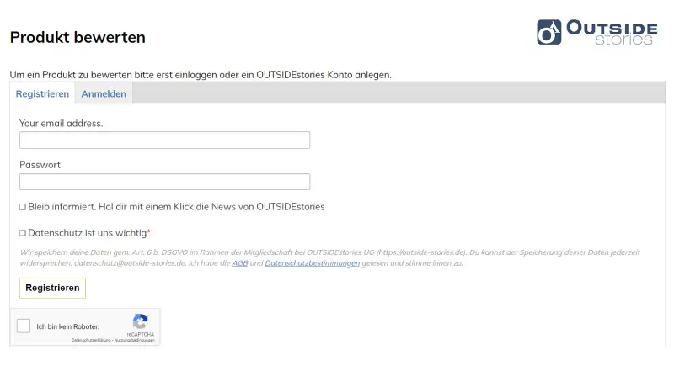
Task: Tick the Datenschutz ist uns wichtig checkbox
Action: click(x=23, y=233)
